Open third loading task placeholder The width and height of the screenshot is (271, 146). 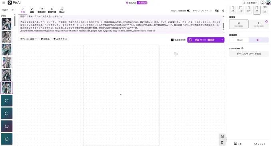(6, 126)
